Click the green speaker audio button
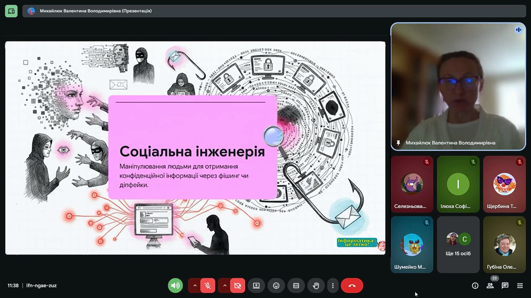 pos(175,286)
